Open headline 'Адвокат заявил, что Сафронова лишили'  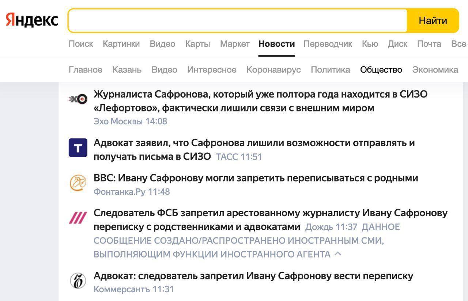tap(254, 149)
